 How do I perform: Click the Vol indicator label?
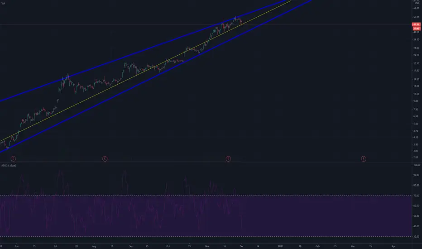[3, 4]
